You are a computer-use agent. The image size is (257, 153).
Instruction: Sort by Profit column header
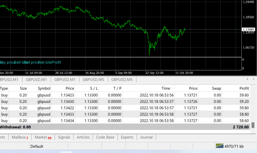tap(244, 88)
